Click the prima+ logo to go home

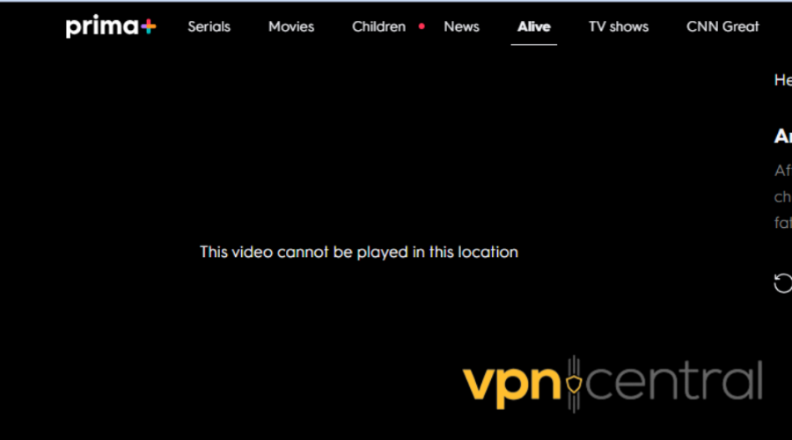(x=111, y=26)
